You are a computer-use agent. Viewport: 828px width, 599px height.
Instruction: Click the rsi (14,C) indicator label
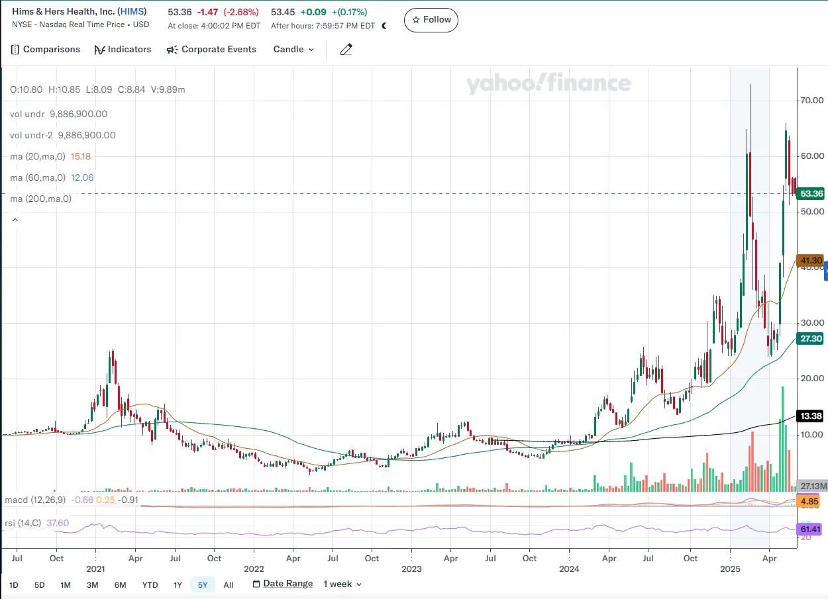(23, 523)
